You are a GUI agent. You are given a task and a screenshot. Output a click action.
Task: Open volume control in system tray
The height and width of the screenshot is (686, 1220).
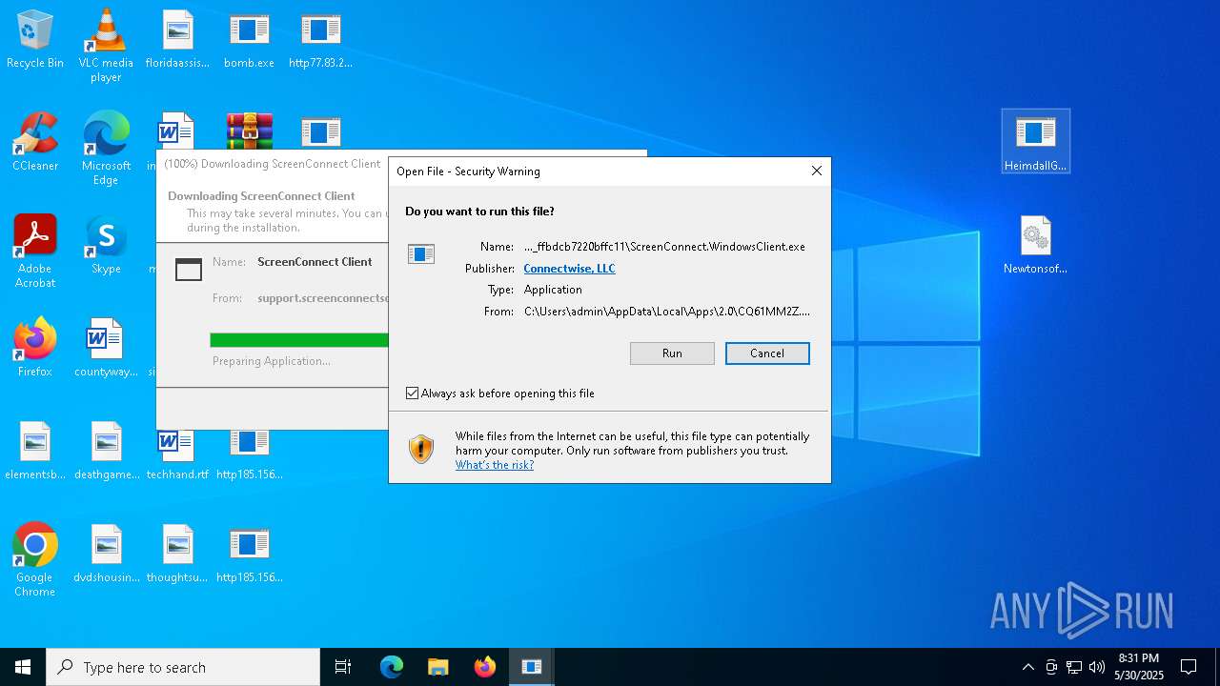coord(1097,667)
